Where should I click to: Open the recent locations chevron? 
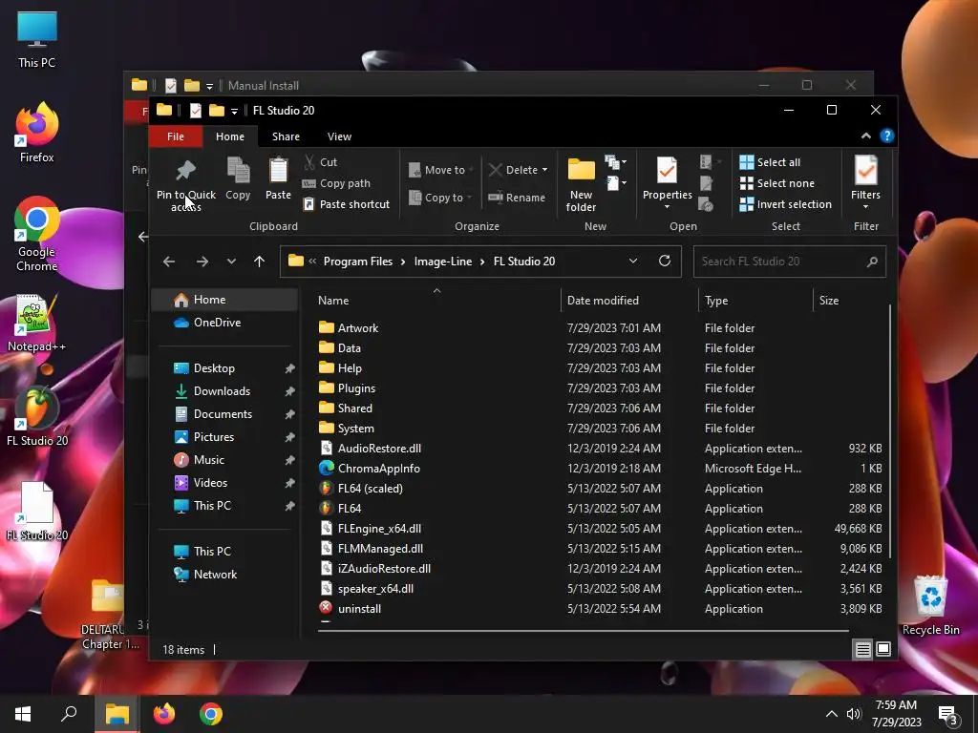[x=231, y=262]
